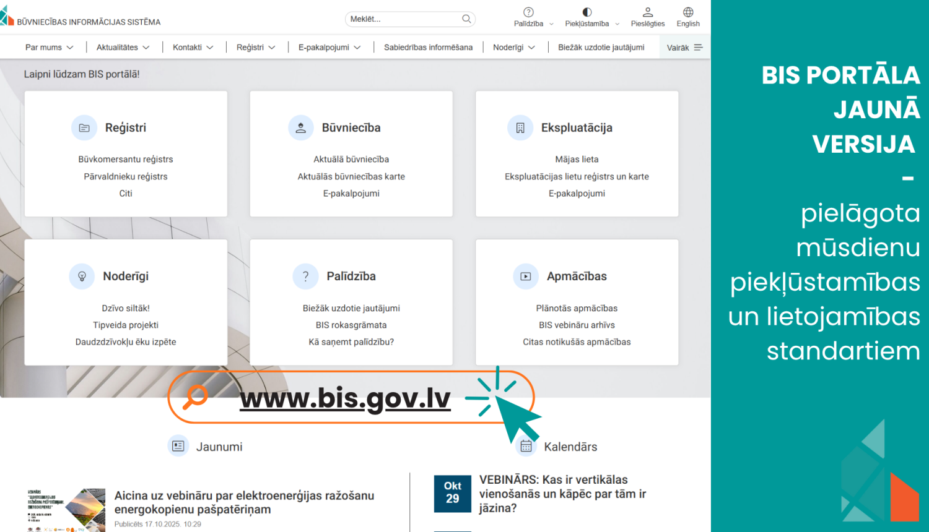Open the Kalendārs calendar icon
This screenshot has height=532, width=929.
[525, 445]
